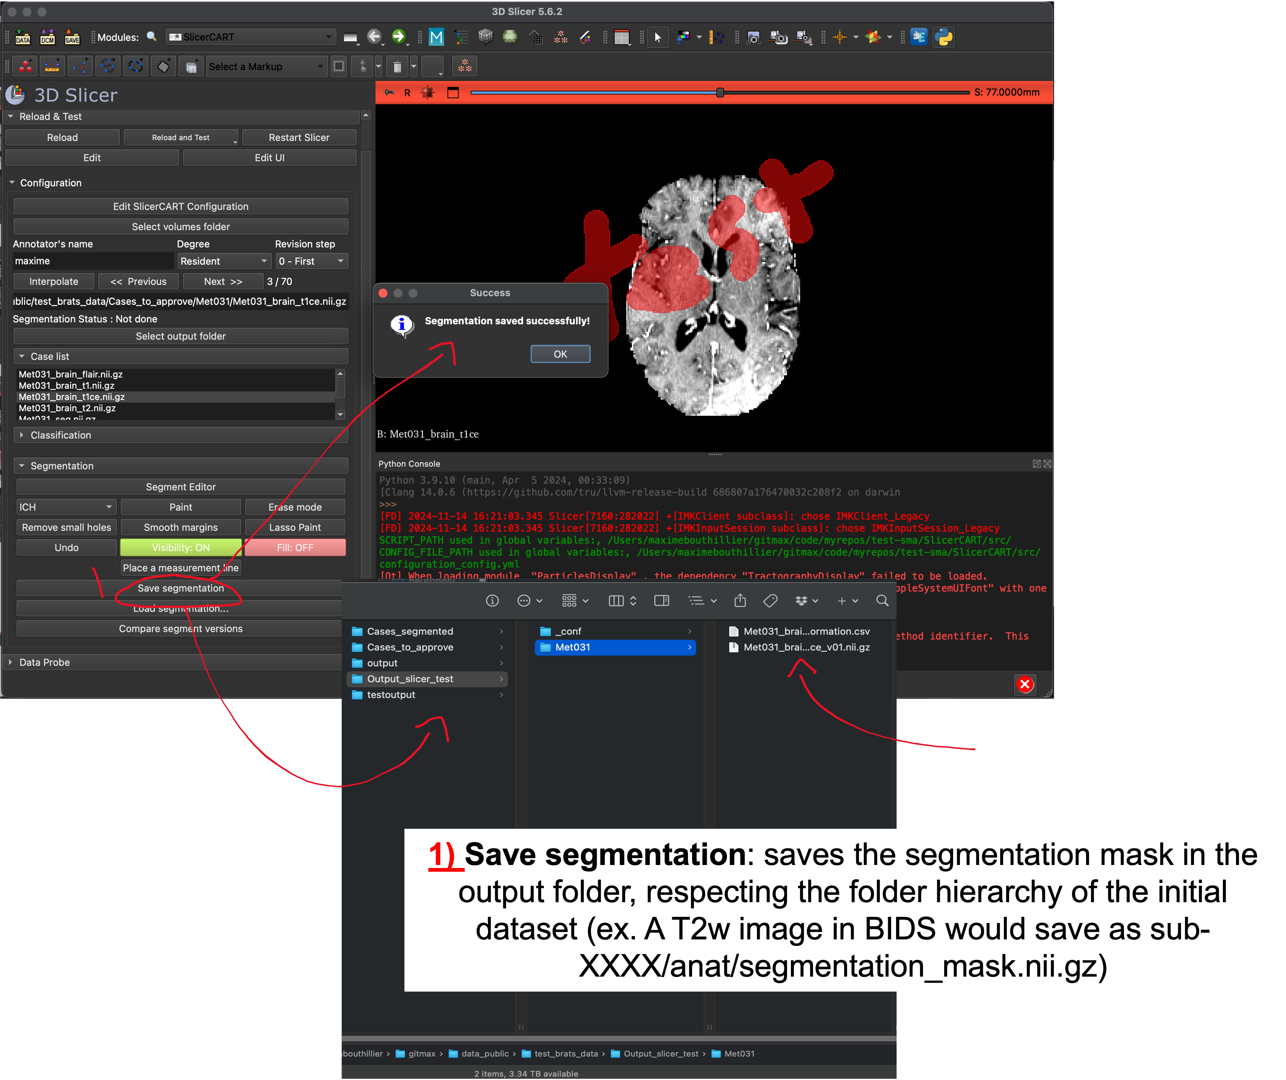Viewport: 1286px width, 1080px height.
Task: Click the delete markup trash icon
Action: 397,67
